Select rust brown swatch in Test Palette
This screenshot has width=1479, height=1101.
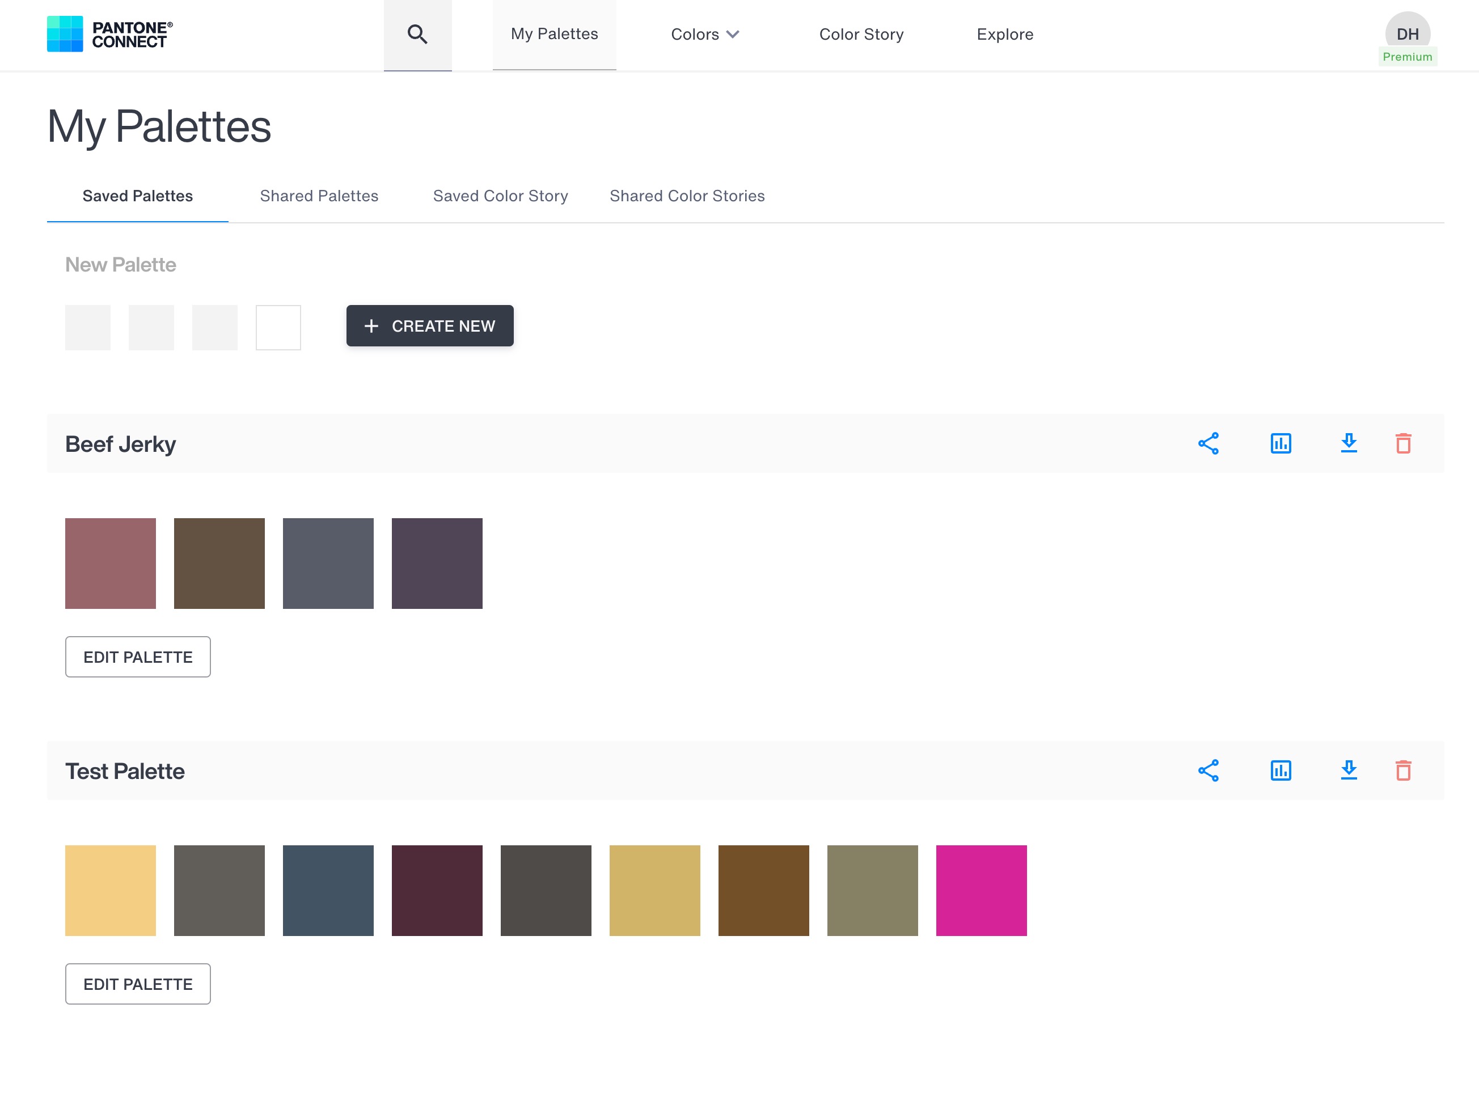[764, 891]
